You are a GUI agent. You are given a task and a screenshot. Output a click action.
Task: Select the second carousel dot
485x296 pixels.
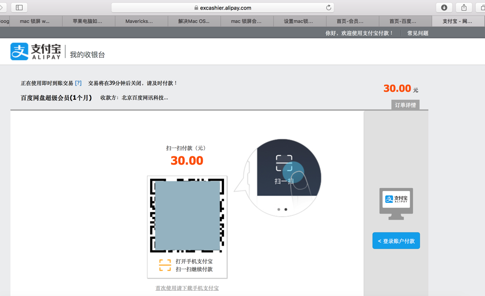pos(286,209)
